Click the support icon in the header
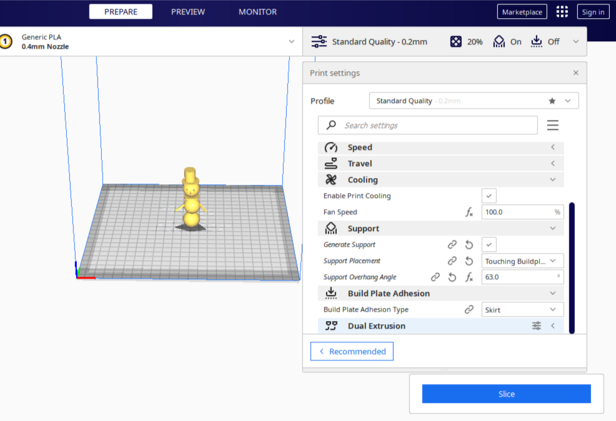The width and height of the screenshot is (616, 421). coord(499,41)
